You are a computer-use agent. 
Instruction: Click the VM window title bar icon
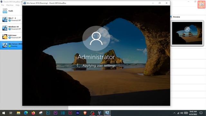click(x=25, y=3)
